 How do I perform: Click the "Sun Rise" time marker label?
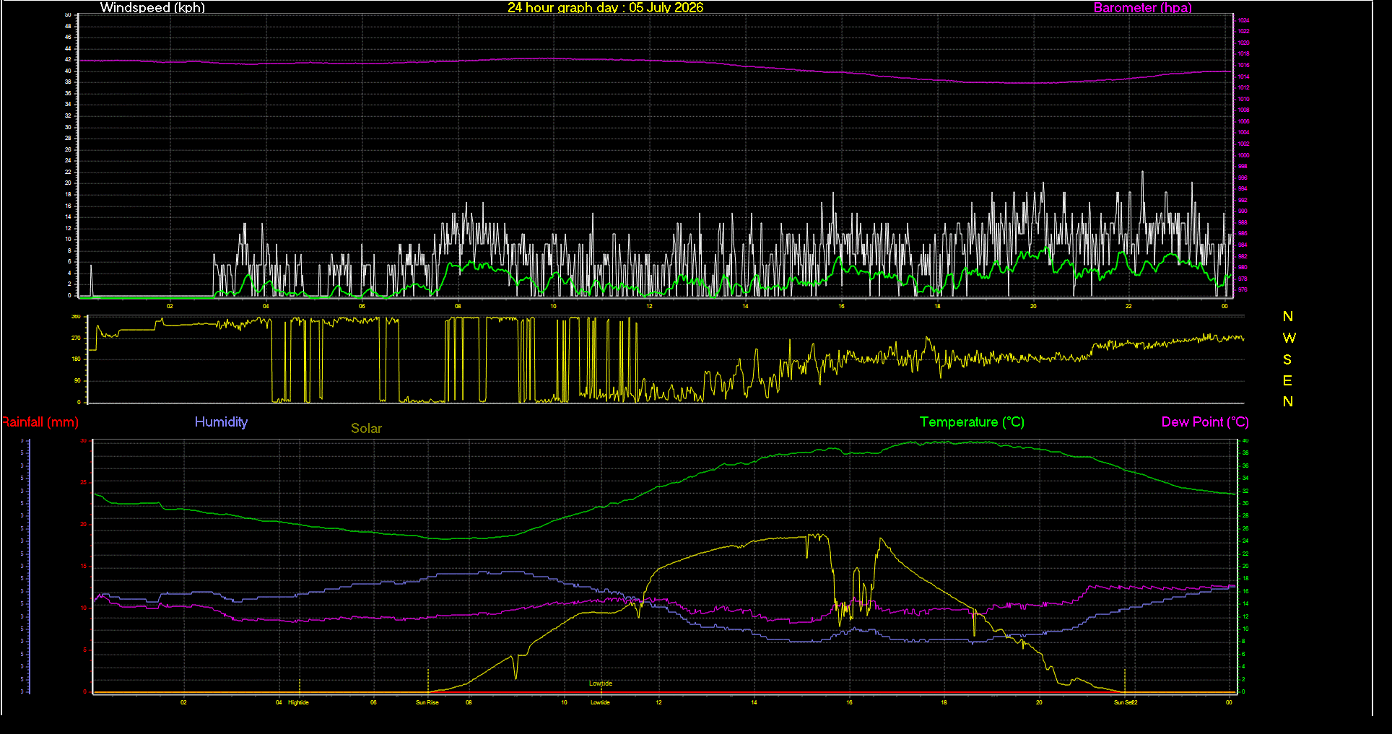(x=427, y=702)
